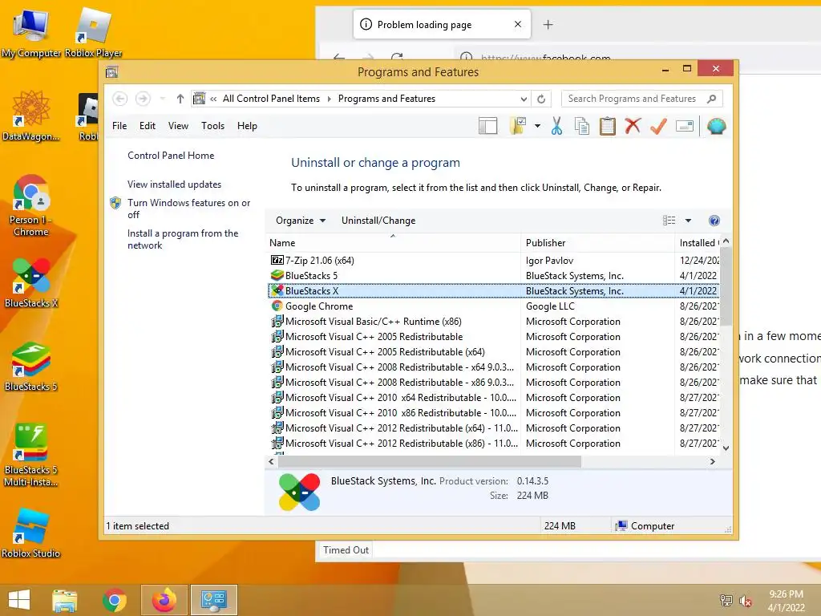Select the Google Chrome program row

[x=493, y=306]
